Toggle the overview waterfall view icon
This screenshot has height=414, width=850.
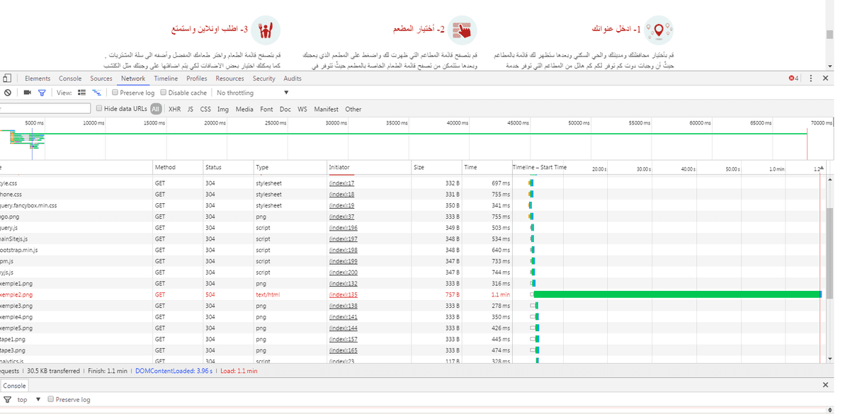(x=97, y=93)
